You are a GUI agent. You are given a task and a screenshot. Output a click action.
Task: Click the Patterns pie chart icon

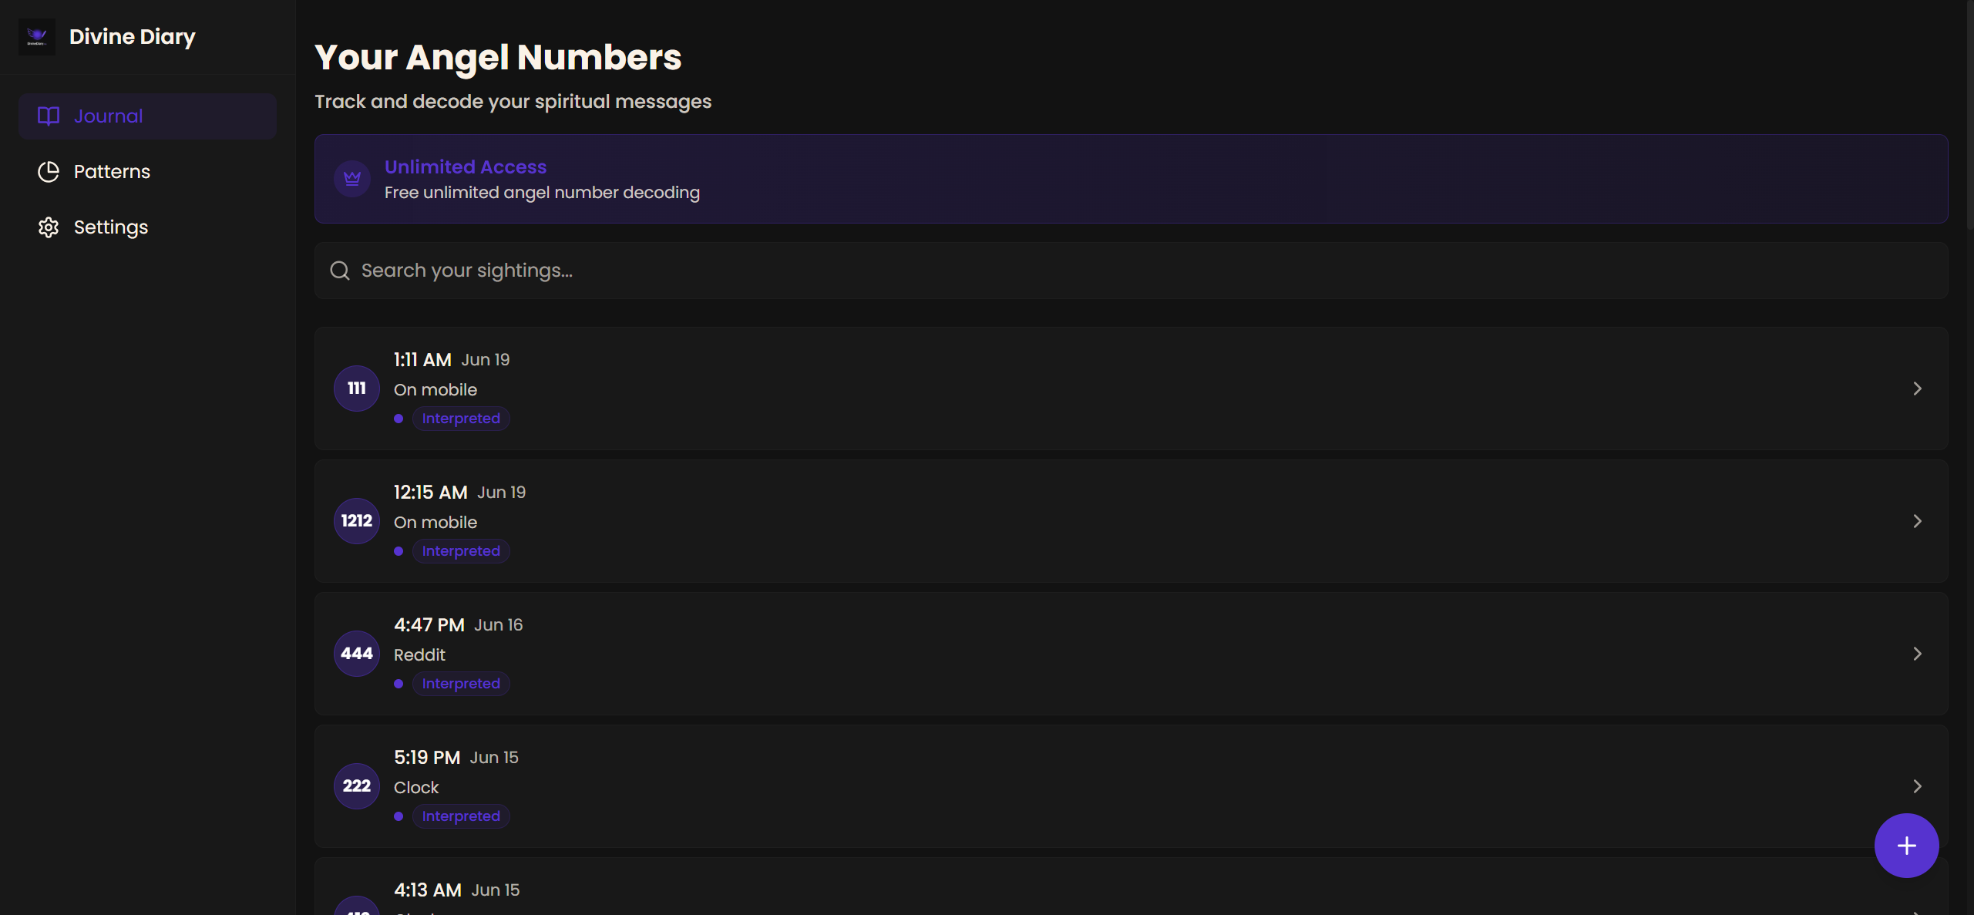pyautogui.click(x=49, y=172)
